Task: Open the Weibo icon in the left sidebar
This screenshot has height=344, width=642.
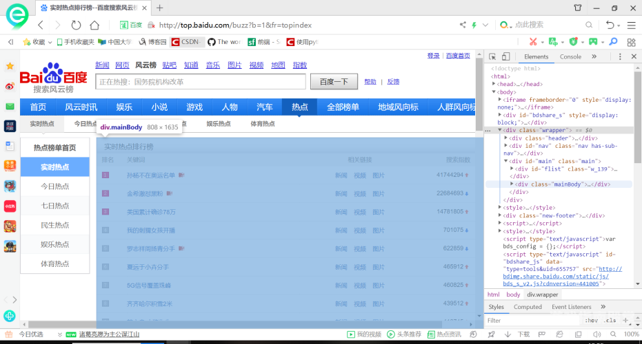Action: click(x=10, y=86)
